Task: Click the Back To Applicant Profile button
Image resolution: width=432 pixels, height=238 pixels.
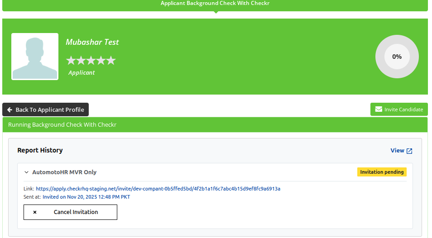Action: [x=45, y=109]
